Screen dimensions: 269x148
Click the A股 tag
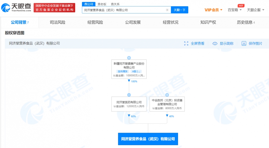click(x=136, y=71)
